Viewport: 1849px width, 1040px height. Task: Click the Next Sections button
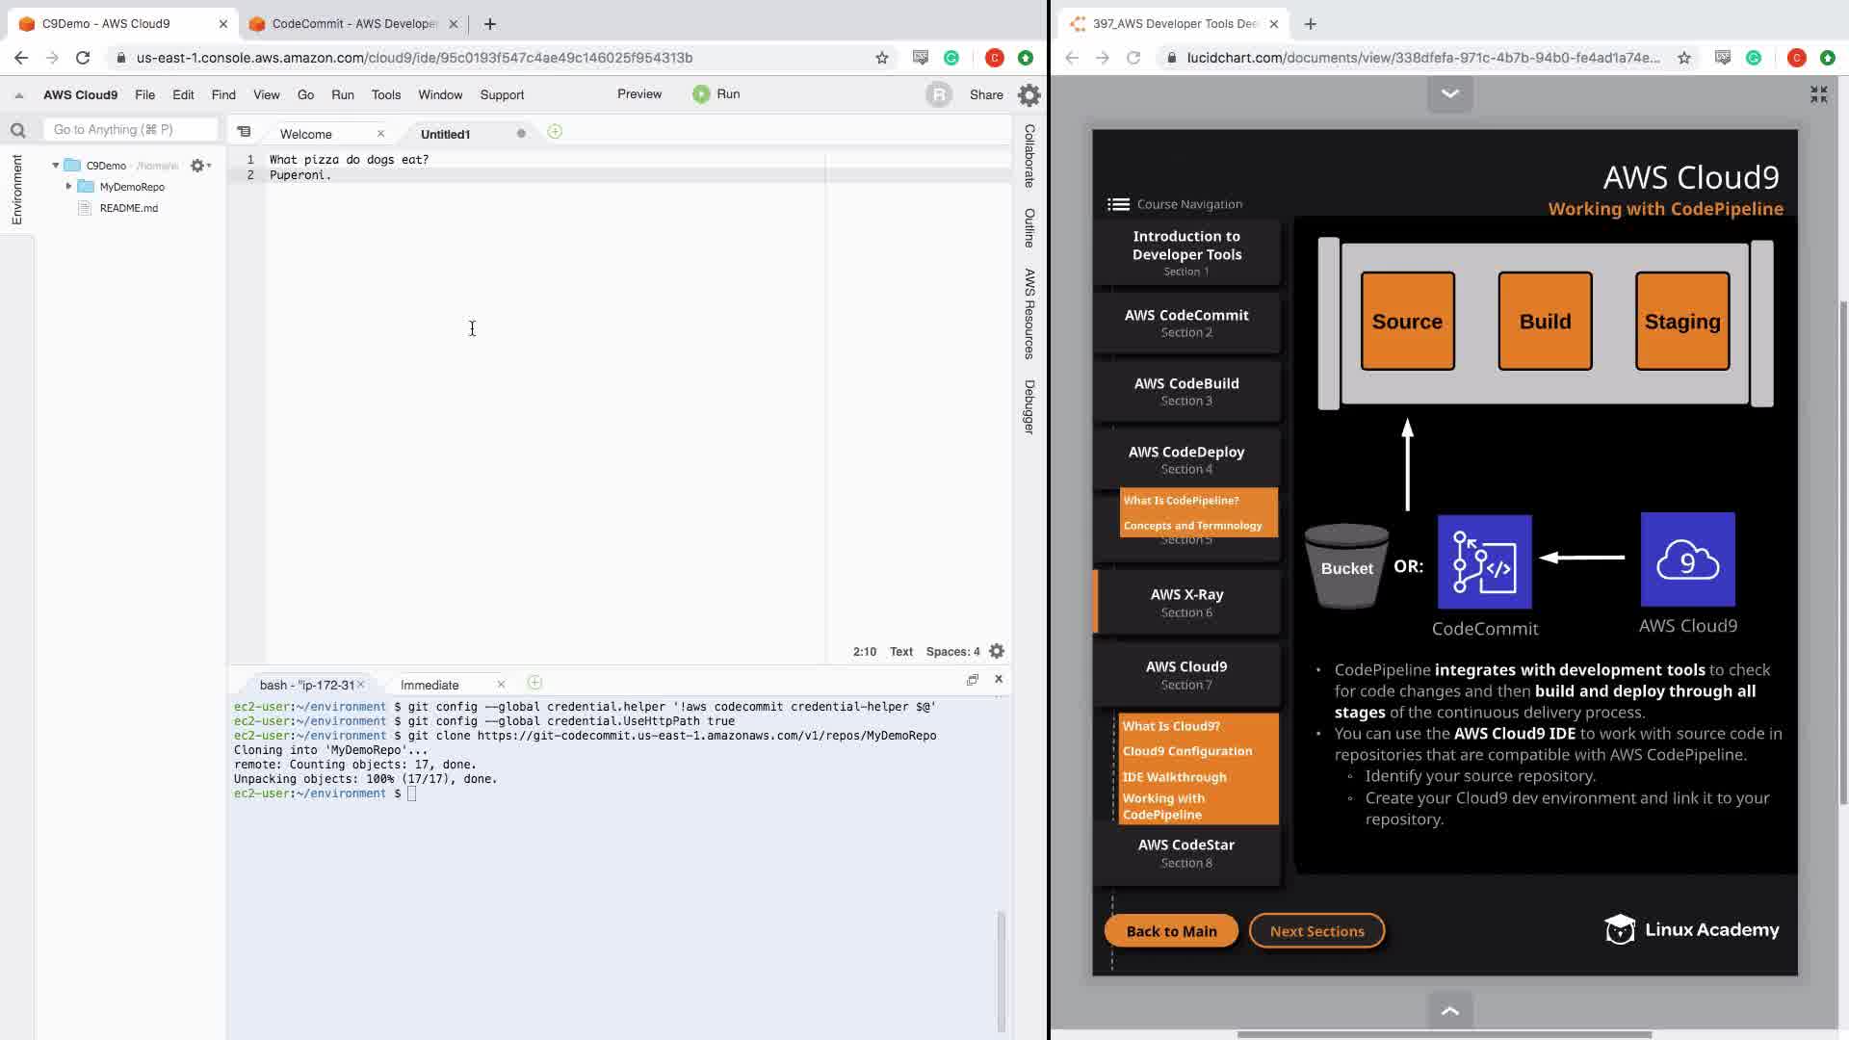(x=1316, y=931)
